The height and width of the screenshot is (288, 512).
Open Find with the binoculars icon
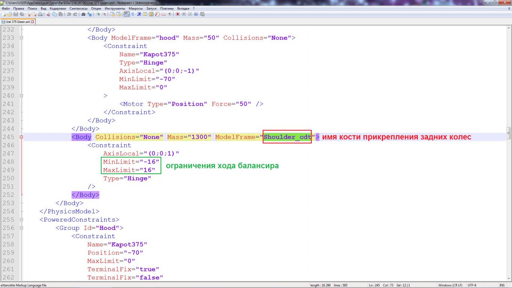coord(83,15)
